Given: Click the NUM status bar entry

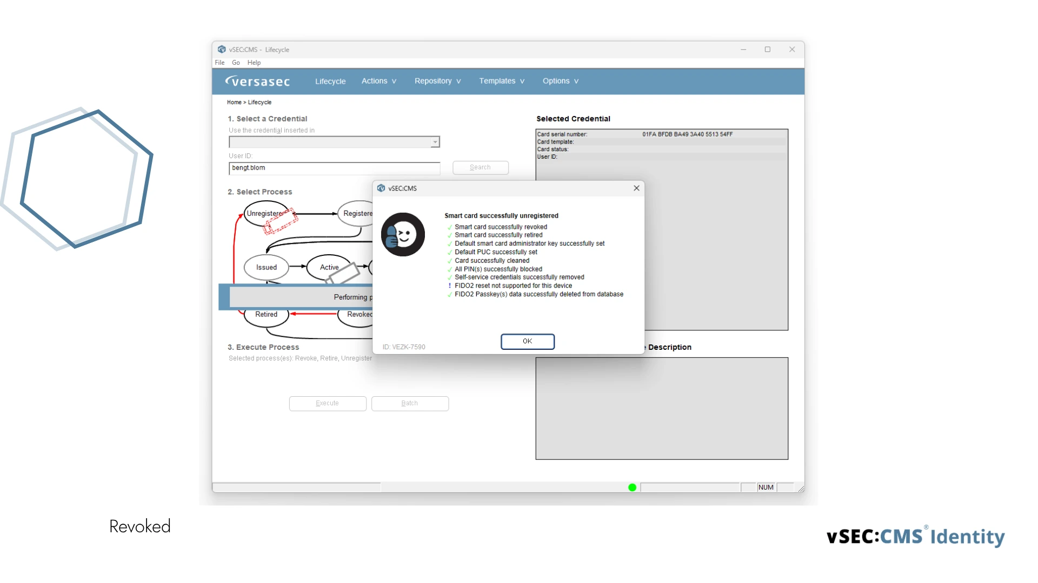Looking at the screenshot, I should tap(766, 487).
